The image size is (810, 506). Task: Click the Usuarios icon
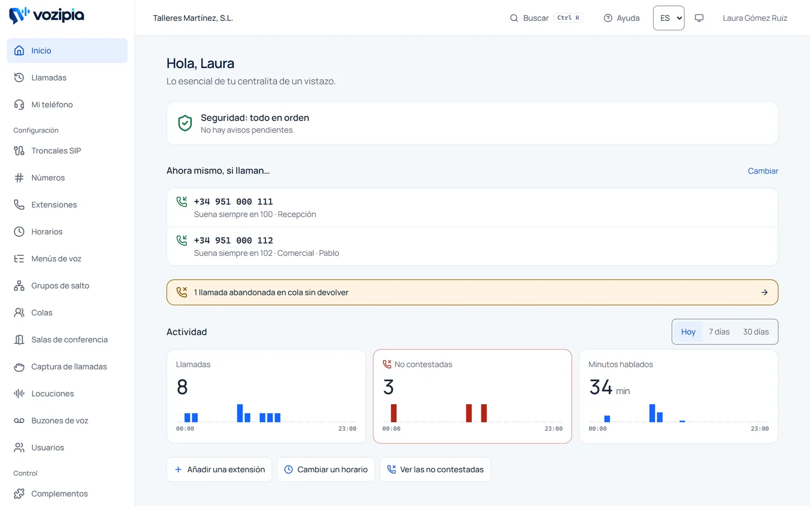coord(19,448)
